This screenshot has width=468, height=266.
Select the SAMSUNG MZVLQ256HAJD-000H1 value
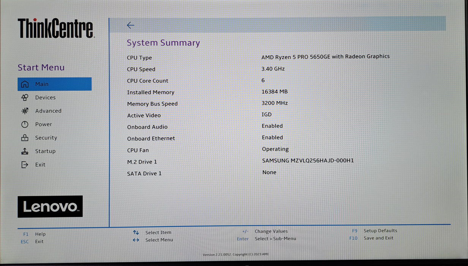(308, 161)
